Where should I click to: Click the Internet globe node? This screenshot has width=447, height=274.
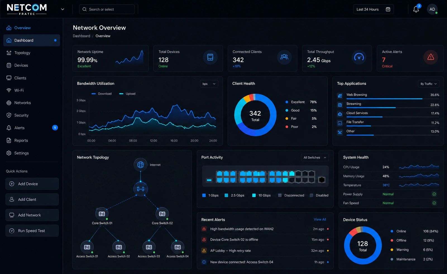(x=140, y=165)
